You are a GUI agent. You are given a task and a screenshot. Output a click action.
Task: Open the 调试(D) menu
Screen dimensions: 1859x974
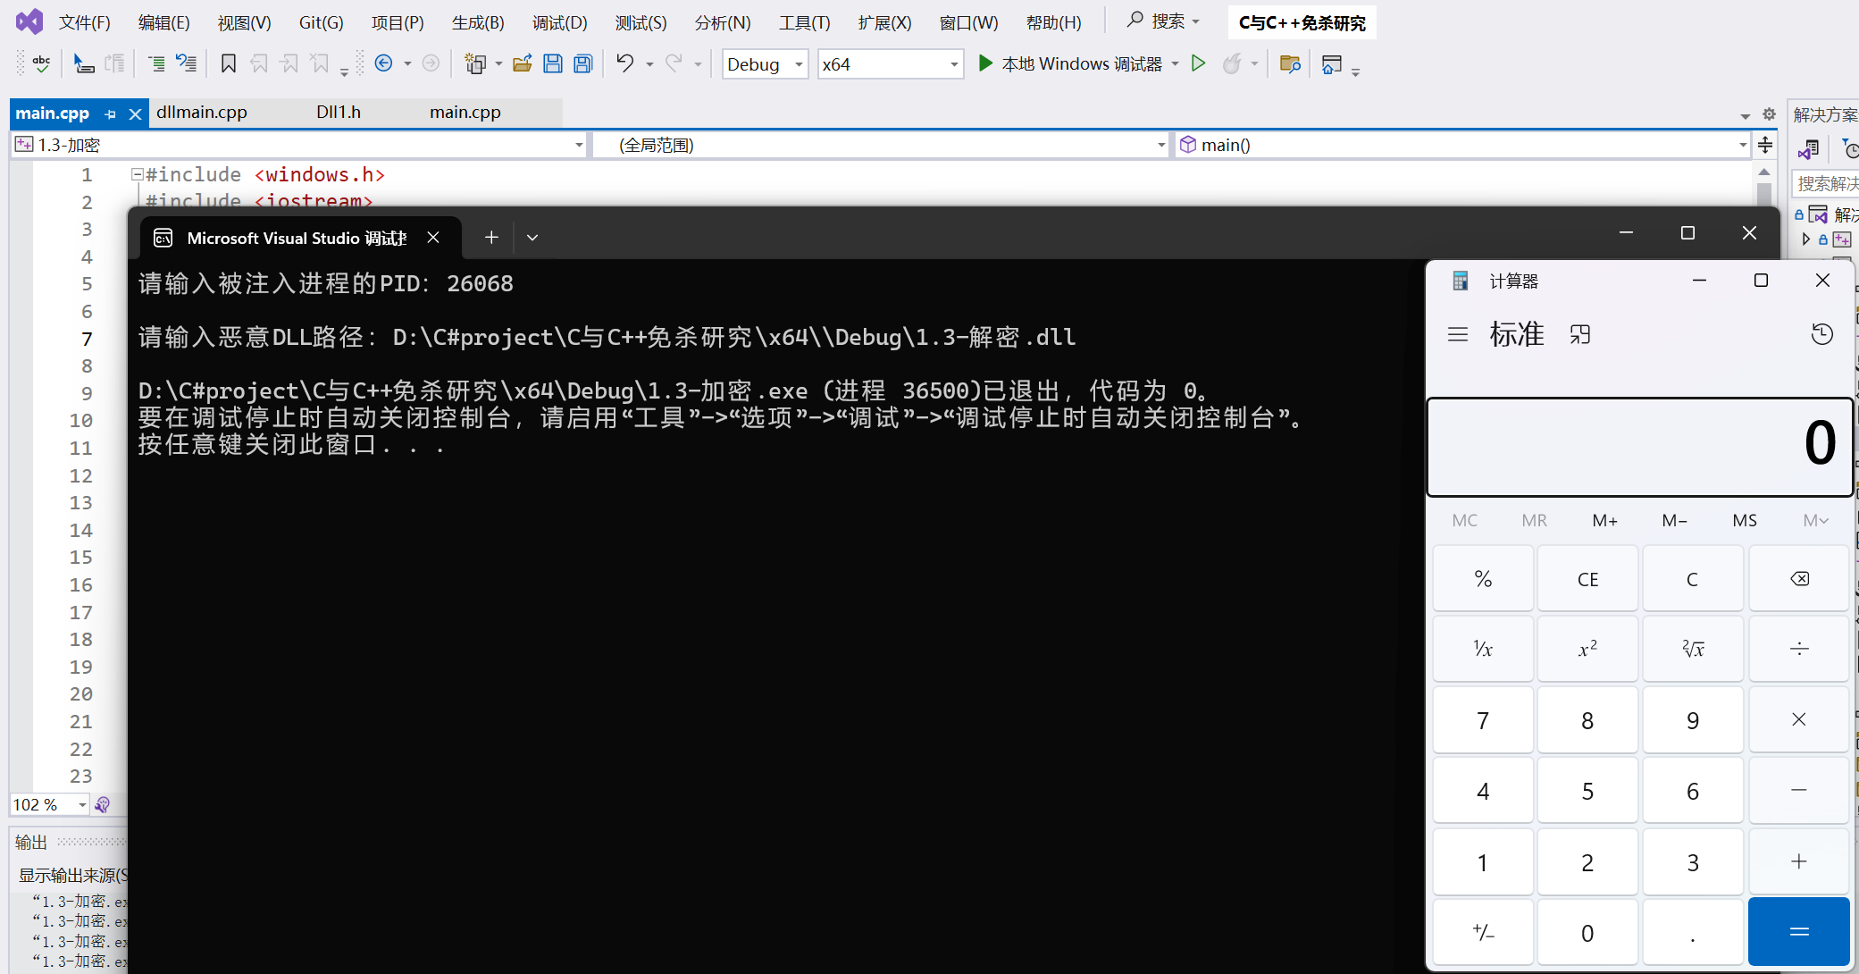click(x=559, y=22)
